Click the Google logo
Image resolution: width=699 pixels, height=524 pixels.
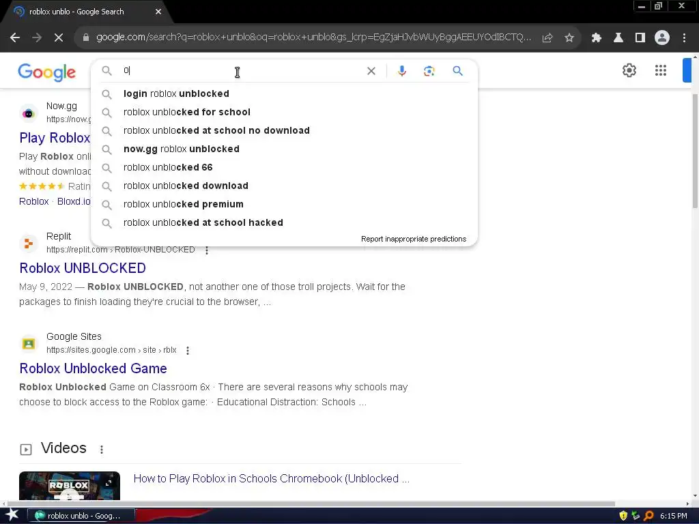pos(47,72)
